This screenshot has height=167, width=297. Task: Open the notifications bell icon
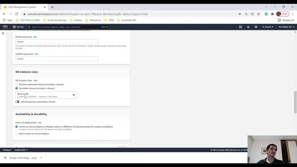(x=248, y=27)
